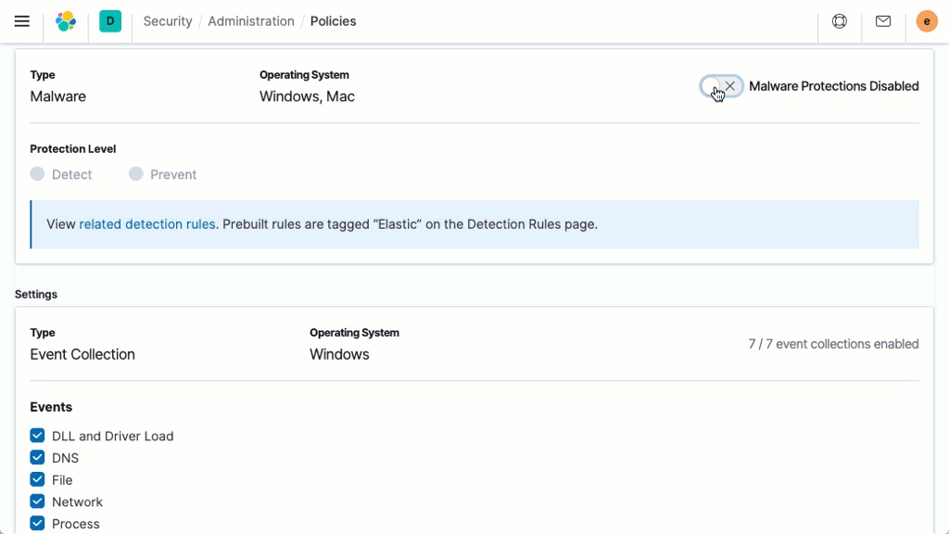Open the related detection rules link
The image size is (949, 534).
(147, 223)
